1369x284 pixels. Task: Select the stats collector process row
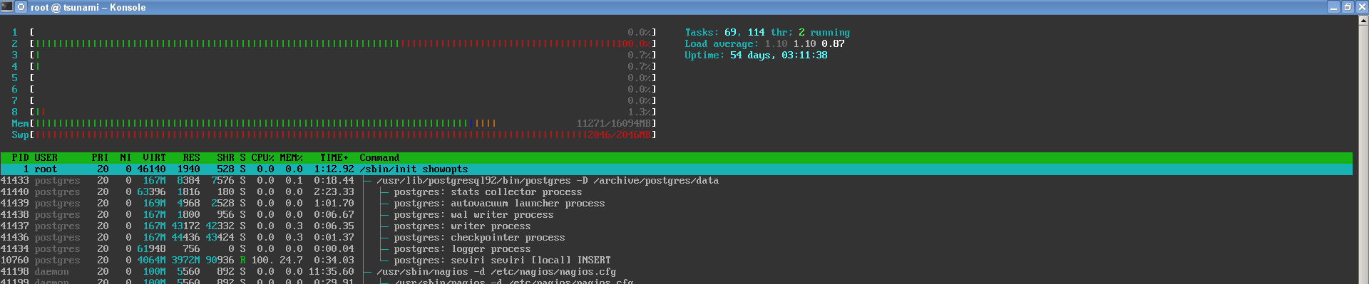pyautogui.click(x=676, y=191)
